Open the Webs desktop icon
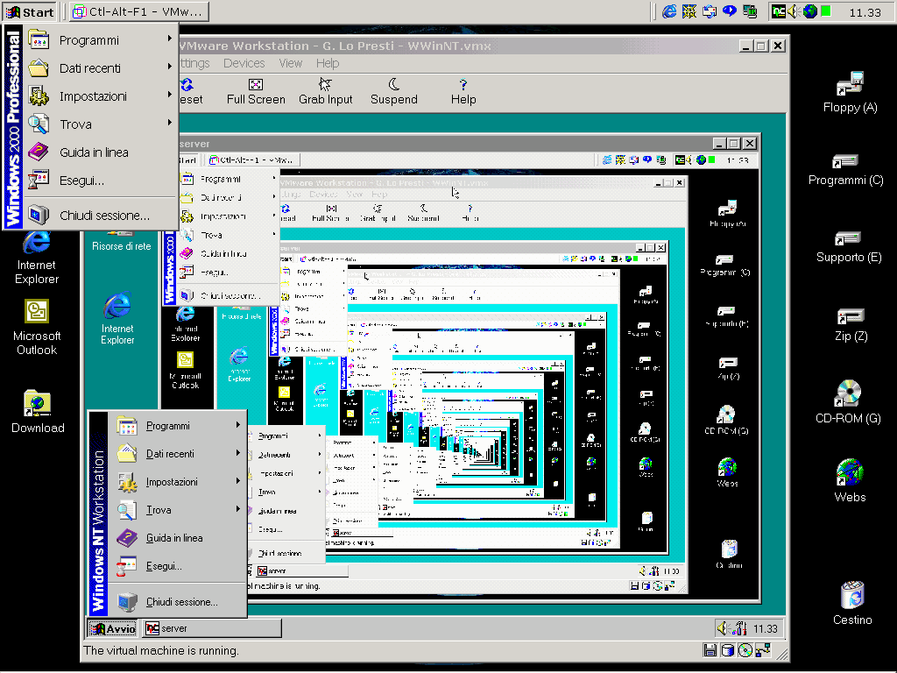897x673 pixels. (850, 481)
